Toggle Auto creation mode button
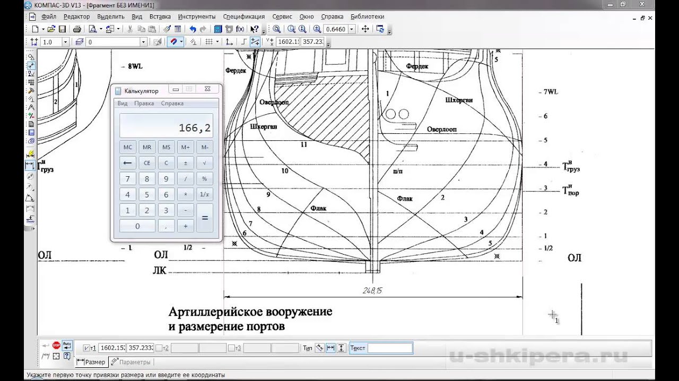Screen dimensions: 679x381 [x=67, y=346]
